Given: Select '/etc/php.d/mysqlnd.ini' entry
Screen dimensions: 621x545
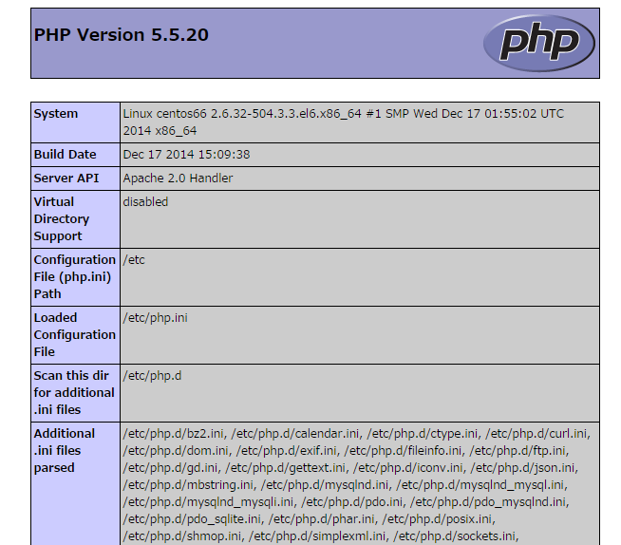Looking at the screenshot, I should coord(325,485).
